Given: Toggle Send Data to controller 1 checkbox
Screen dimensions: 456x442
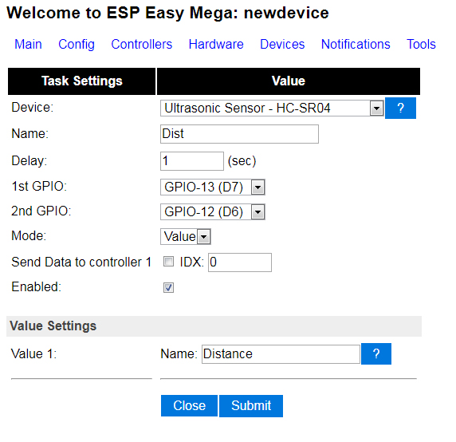Looking at the screenshot, I should (168, 262).
